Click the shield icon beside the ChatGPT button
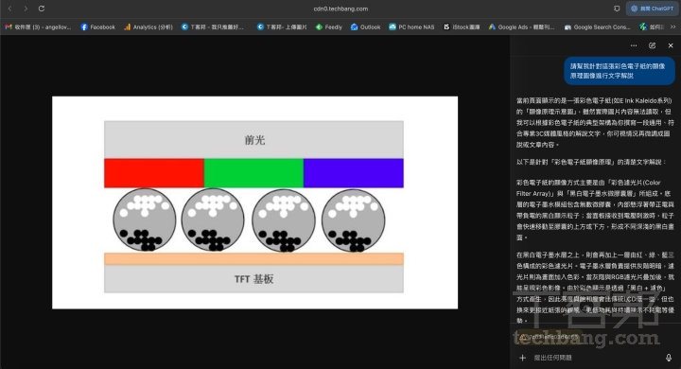This screenshot has height=369, width=681. [617, 9]
